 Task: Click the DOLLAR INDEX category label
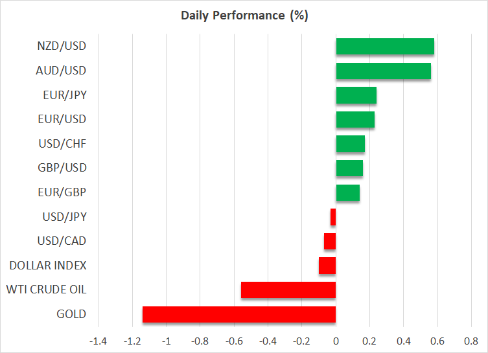[x=49, y=266]
